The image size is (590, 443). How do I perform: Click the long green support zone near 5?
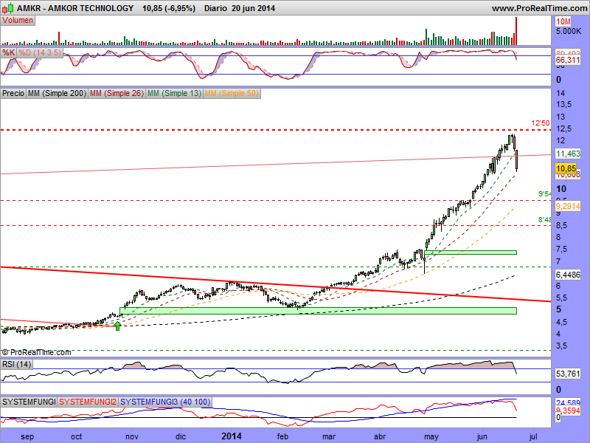click(x=319, y=311)
